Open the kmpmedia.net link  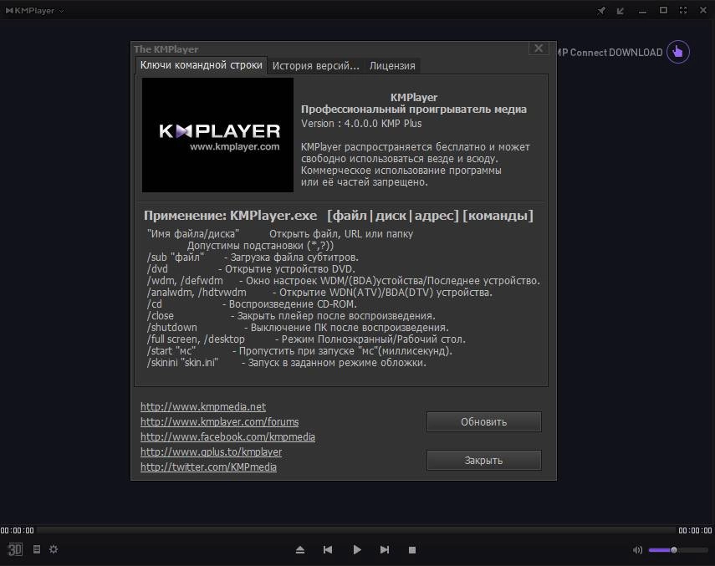pyautogui.click(x=203, y=406)
